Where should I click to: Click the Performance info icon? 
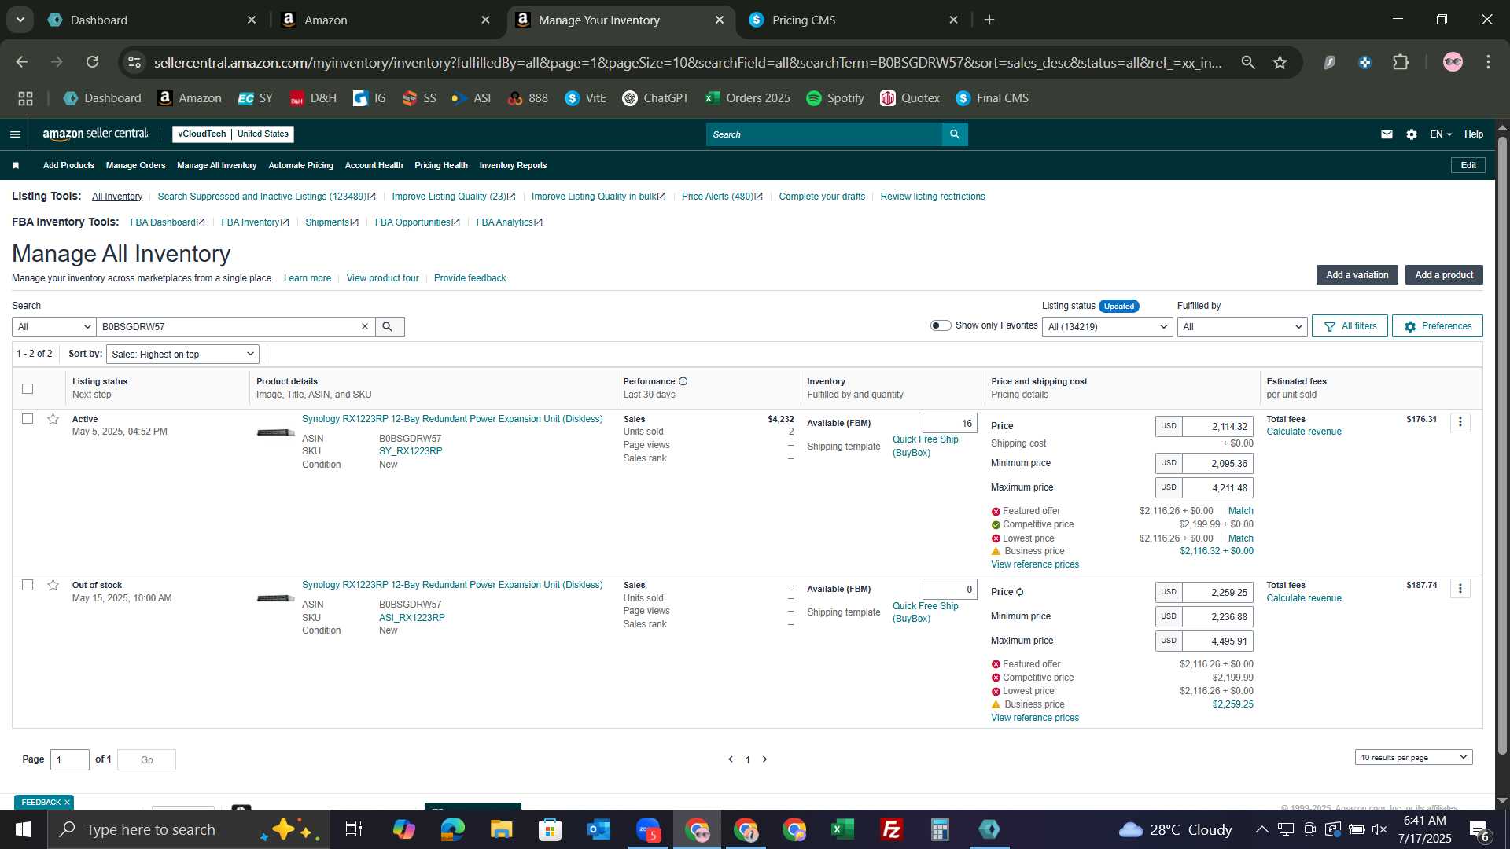coord(683,381)
